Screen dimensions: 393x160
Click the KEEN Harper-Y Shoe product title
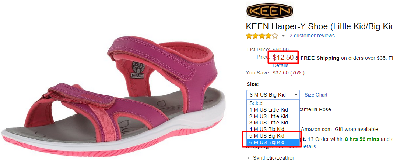pyautogui.click(x=319, y=27)
